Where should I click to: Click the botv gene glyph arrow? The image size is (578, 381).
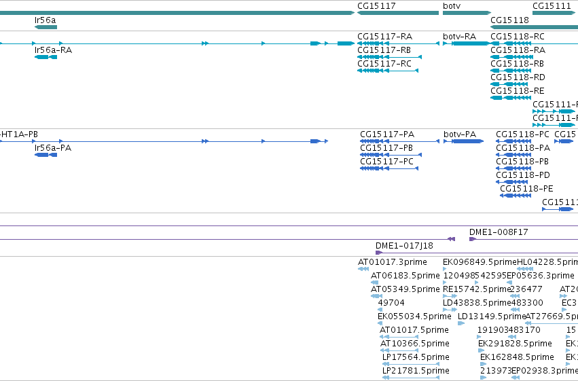(x=467, y=13)
